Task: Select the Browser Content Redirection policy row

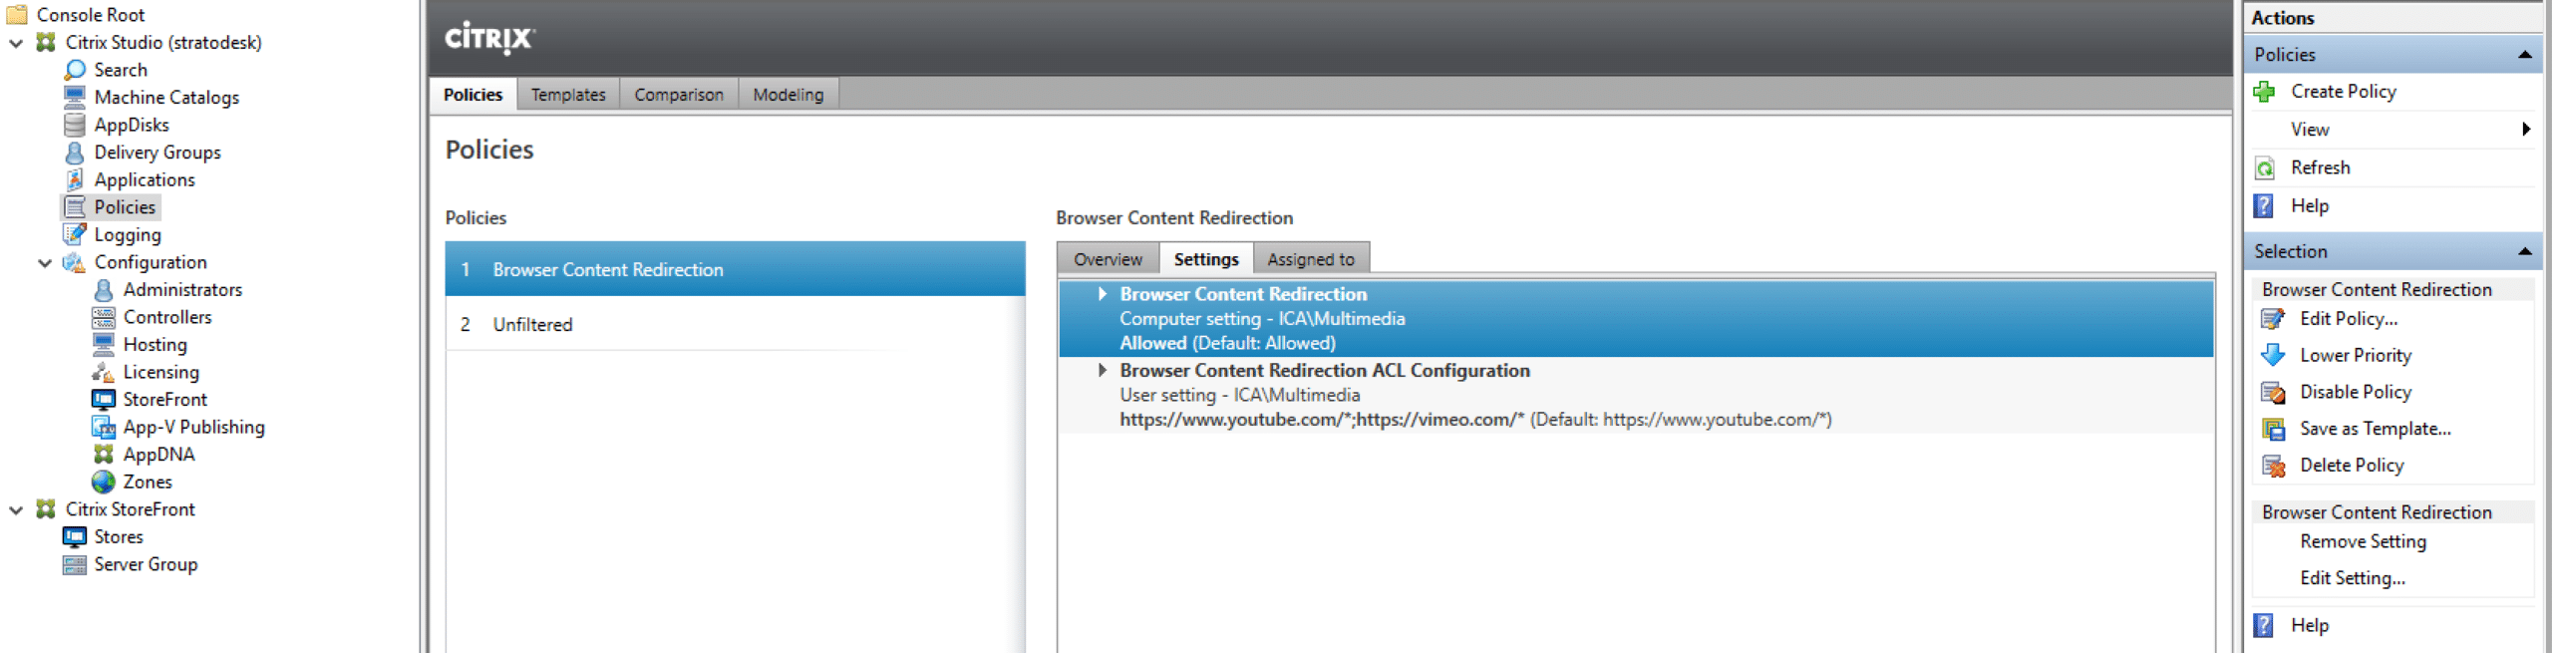Action: pyautogui.click(x=735, y=269)
